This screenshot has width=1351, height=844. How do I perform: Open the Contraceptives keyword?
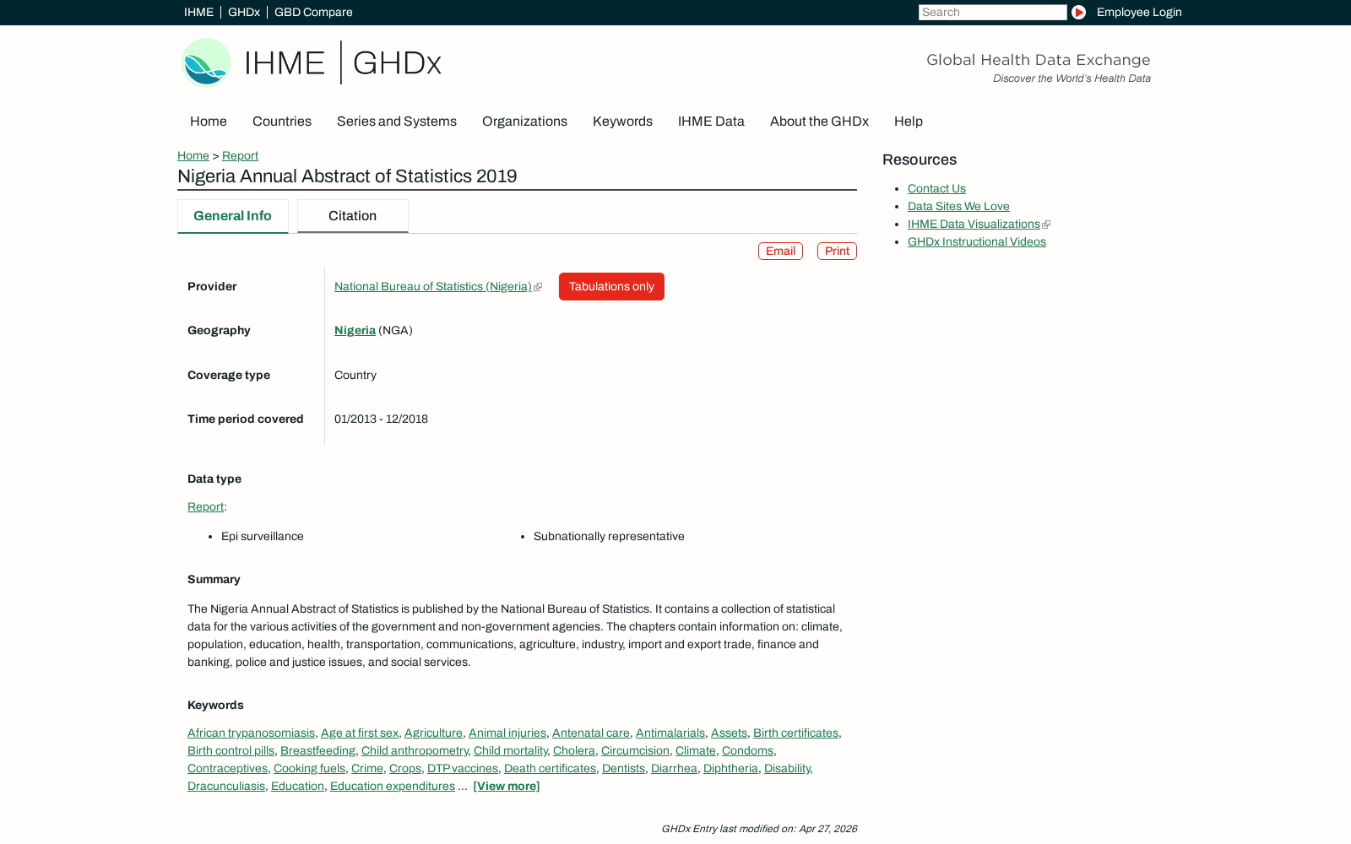click(x=227, y=768)
